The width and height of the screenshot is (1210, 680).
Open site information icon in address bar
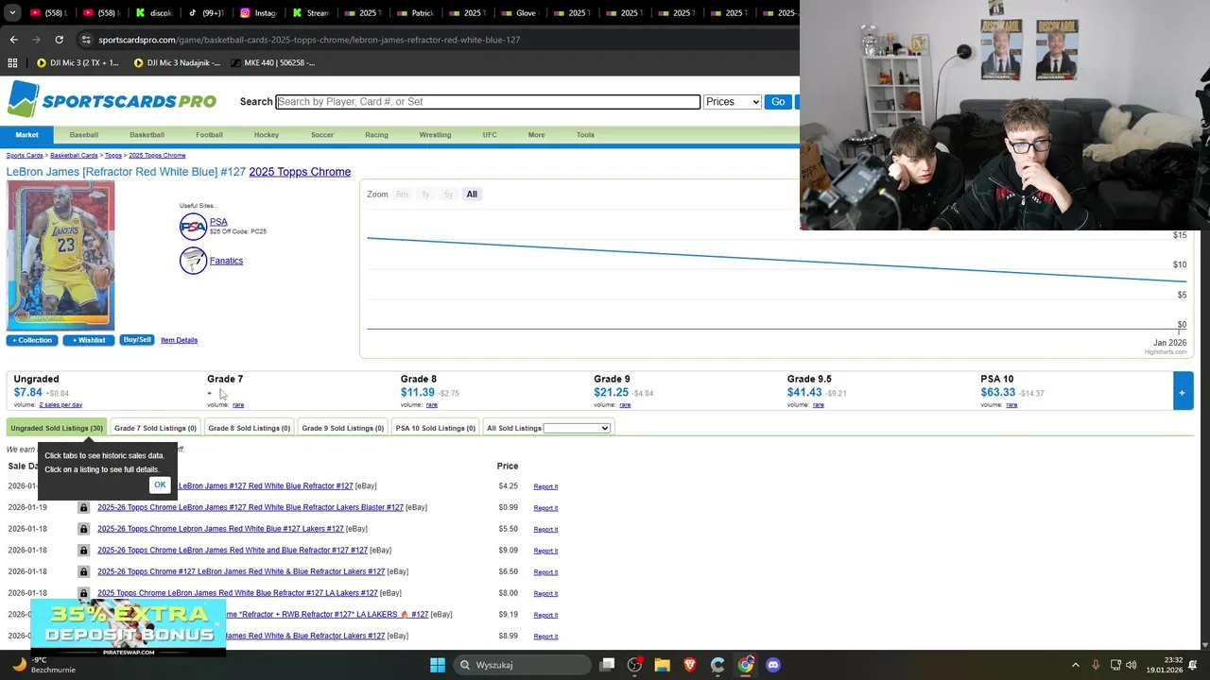pos(86,40)
